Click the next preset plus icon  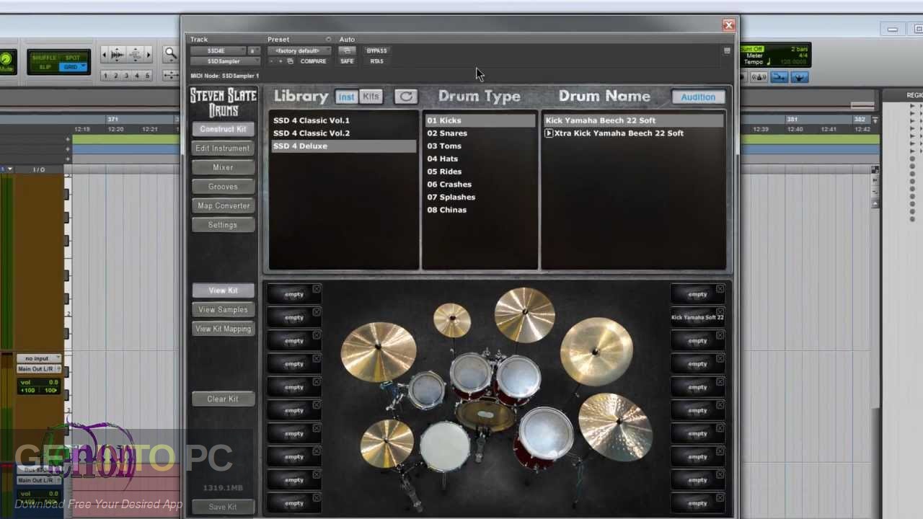(x=281, y=61)
